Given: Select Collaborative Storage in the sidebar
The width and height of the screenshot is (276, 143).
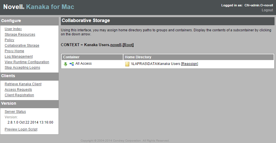Looking at the screenshot, I should 22,46.
